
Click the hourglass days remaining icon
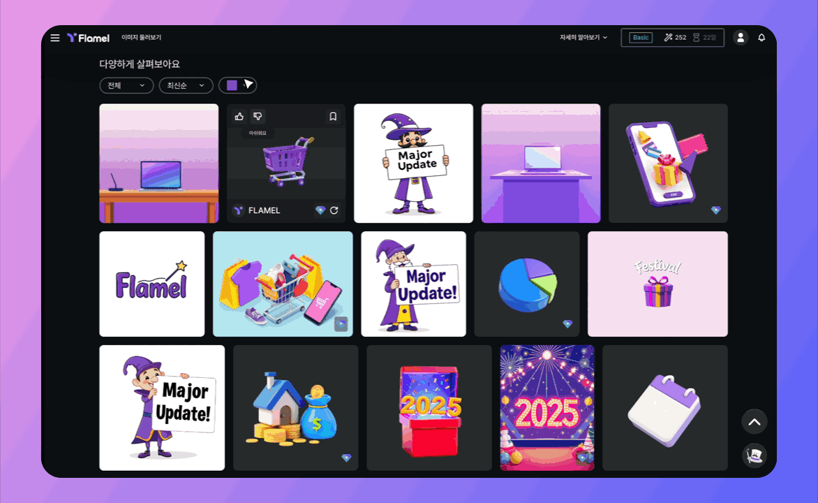pos(696,38)
